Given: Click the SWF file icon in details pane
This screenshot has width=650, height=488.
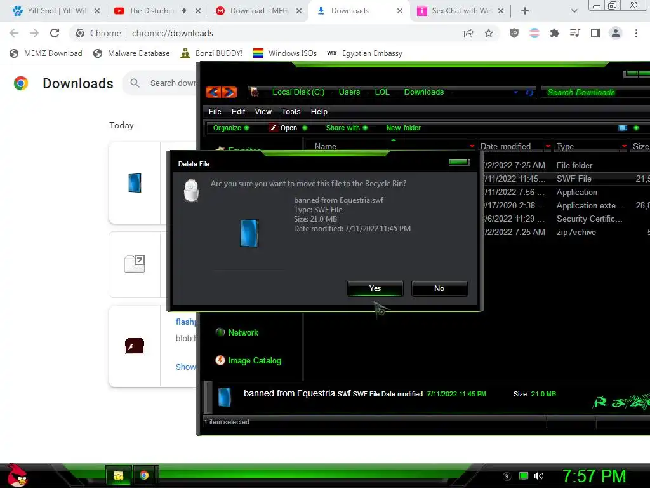Looking at the screenshot, I should [224, 397].
